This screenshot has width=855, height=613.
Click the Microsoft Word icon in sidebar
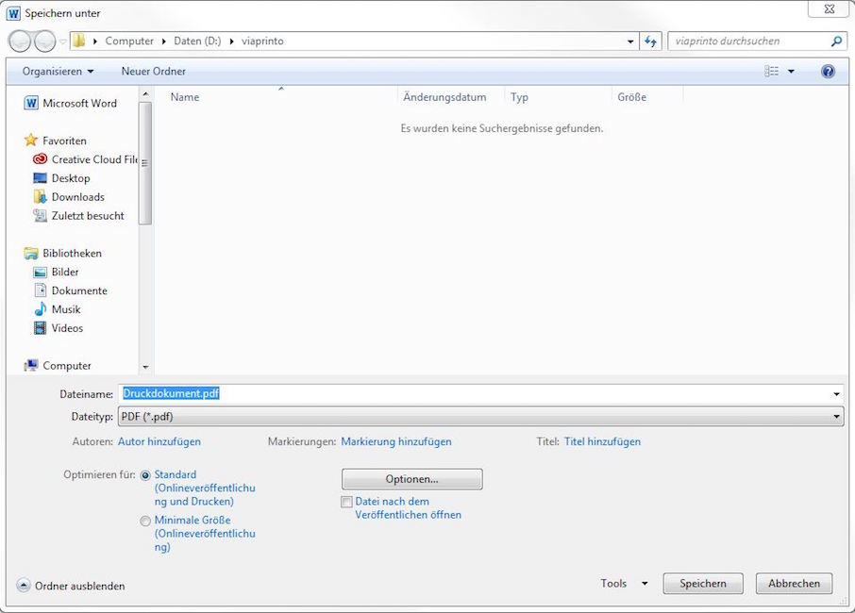pos(31,103)
